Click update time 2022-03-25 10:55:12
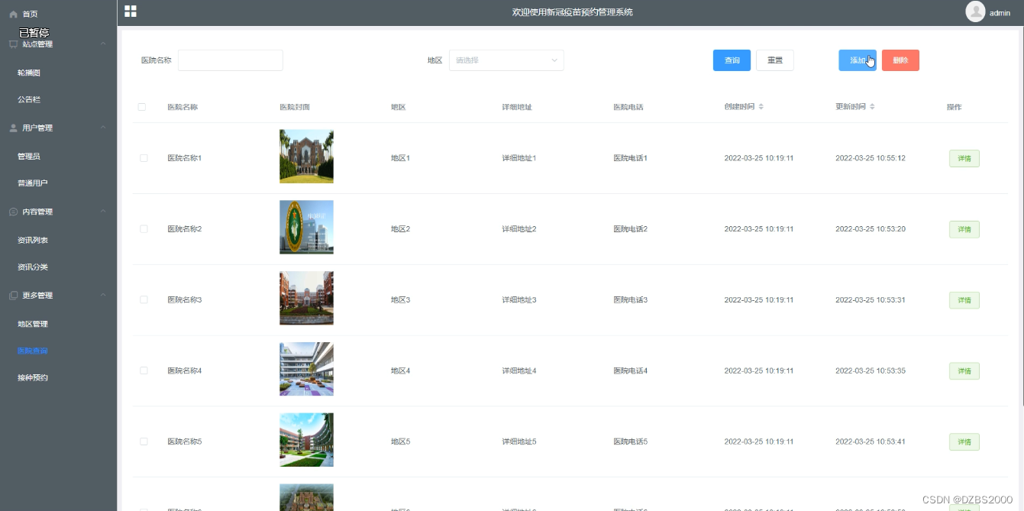Image resolution: width=1024 pixels, height=511 pixels. pyautogui.click(x=871, y=158)
